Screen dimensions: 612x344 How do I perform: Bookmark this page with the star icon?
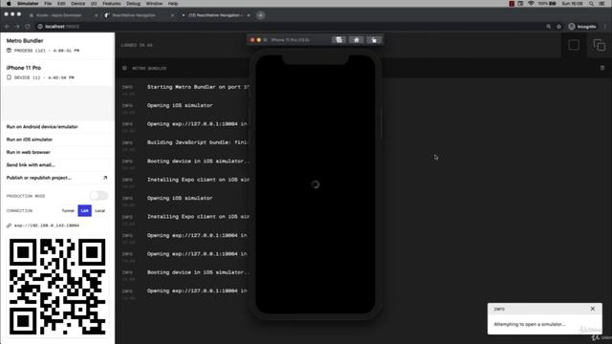(x=558, y=27)
